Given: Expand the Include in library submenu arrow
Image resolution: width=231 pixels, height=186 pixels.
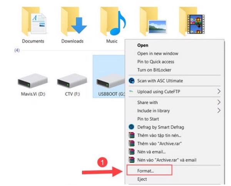Looking at the screenshot, I should (x=219, y=111).
